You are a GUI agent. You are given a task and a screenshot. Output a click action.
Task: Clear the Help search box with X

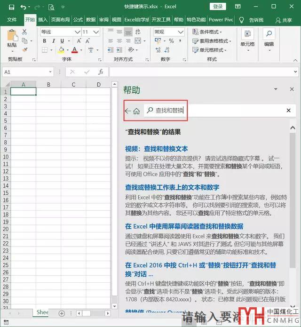click(288, 111)
